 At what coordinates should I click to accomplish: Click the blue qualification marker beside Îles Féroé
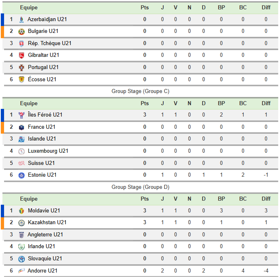click(x=2, y=115)
